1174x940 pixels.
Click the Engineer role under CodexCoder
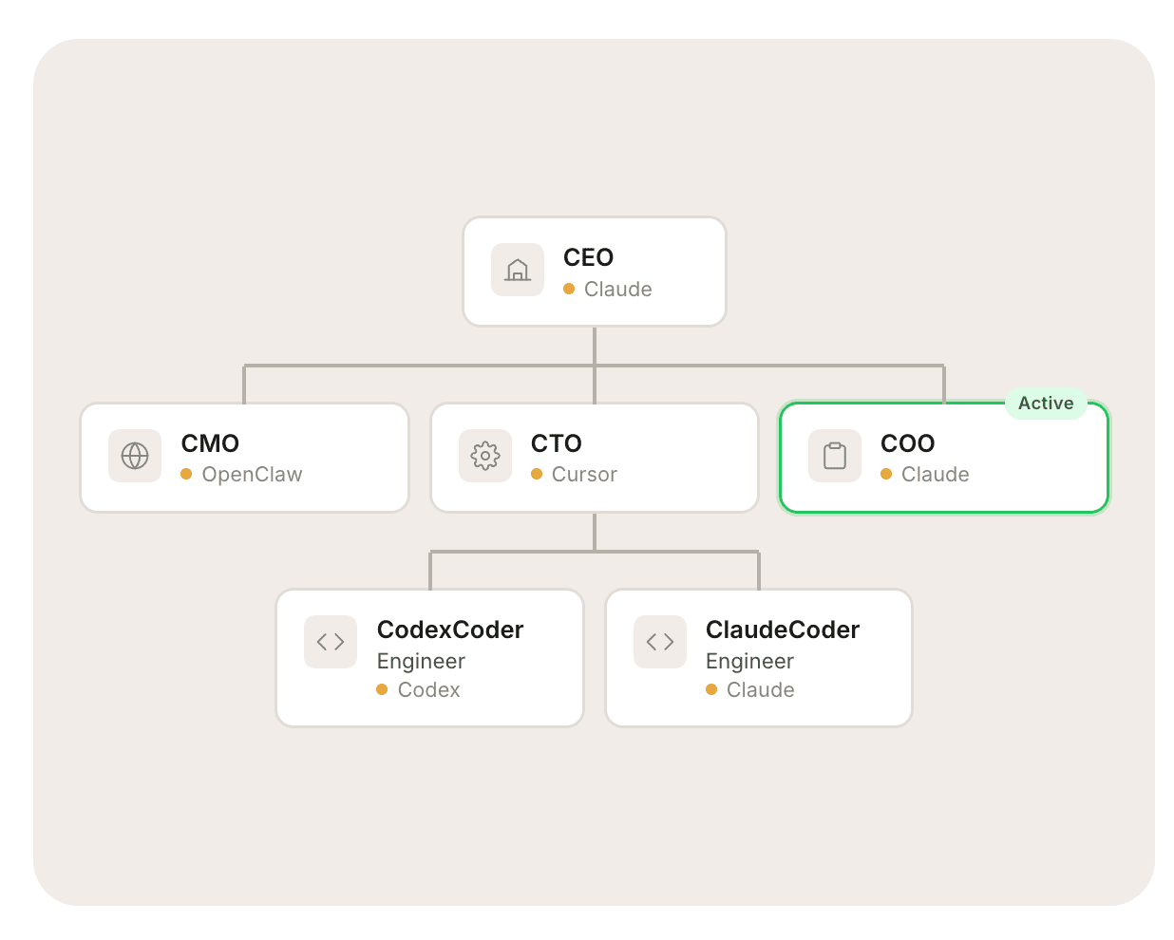coord(421,662)
